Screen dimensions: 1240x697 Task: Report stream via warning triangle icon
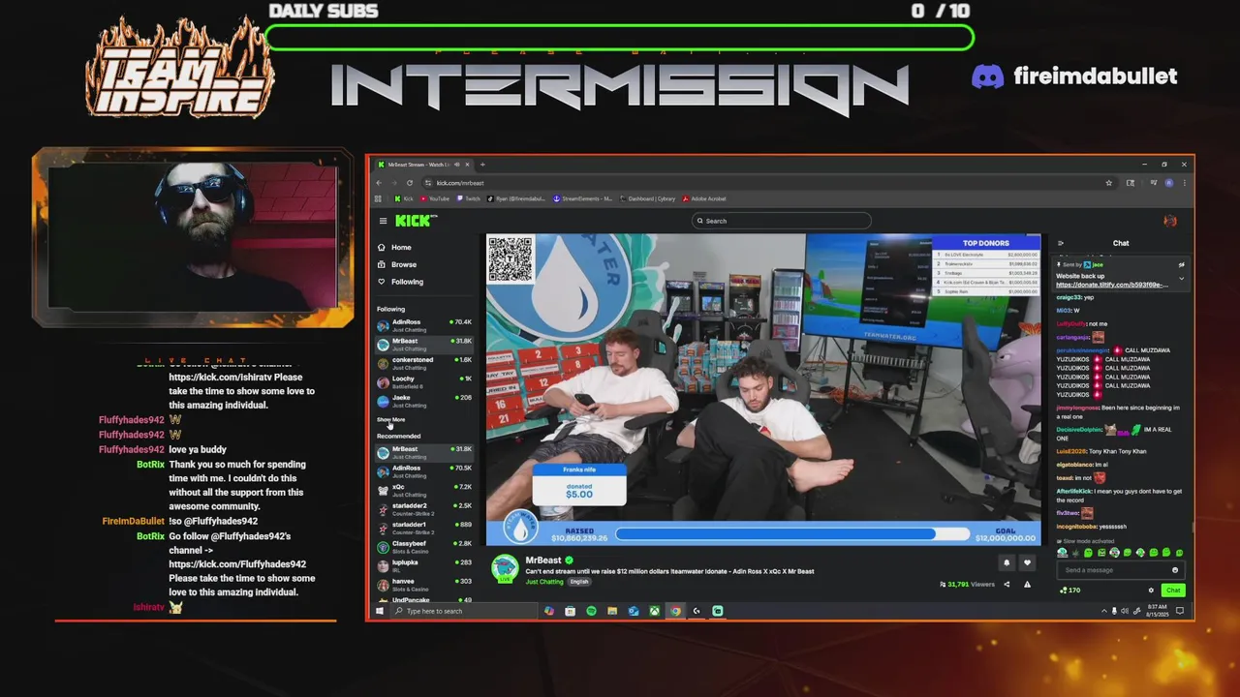[x=1027, y=584]
